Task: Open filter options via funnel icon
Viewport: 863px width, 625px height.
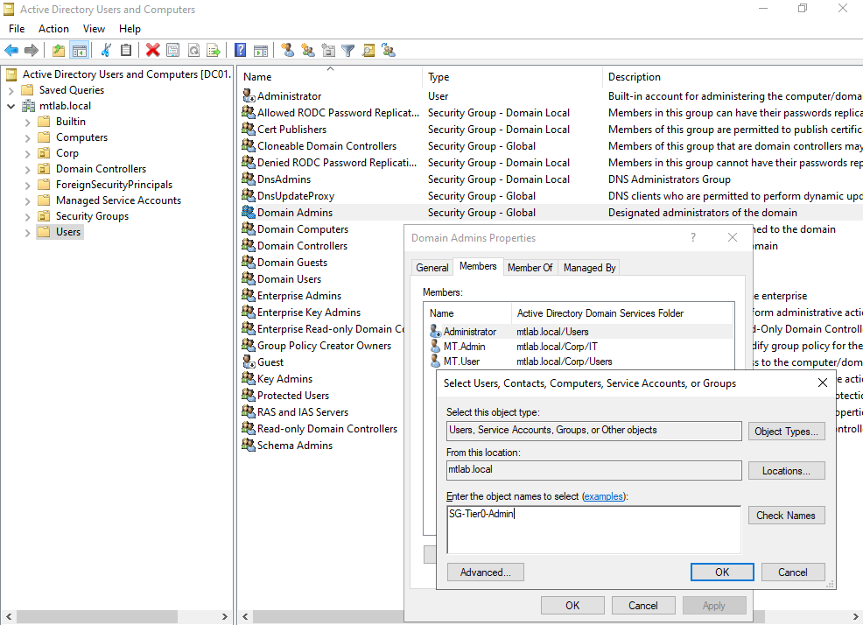Action: (x=347, y=51)
